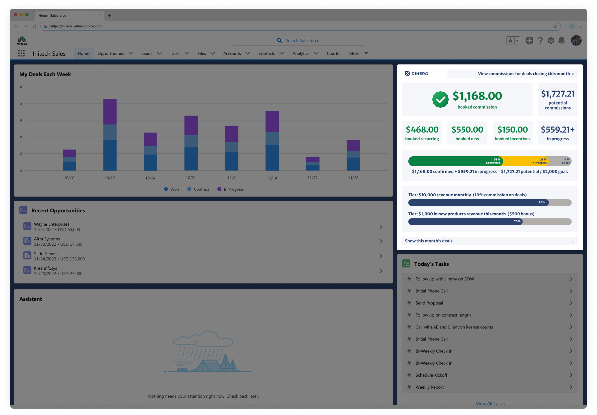Open the Analytics nav tab

(x=301, y=53)
